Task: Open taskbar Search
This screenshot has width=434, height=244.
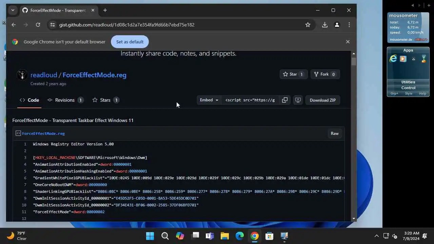Action: [x=165, y=236]
